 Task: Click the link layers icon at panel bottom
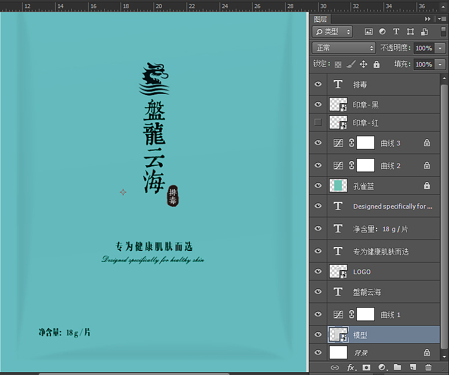(x=334, y=367)
